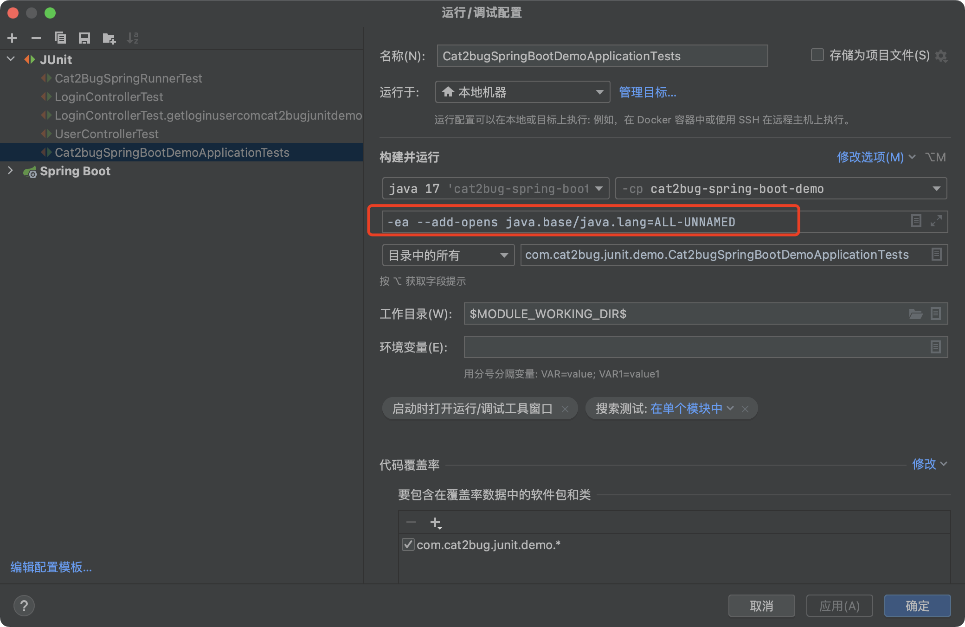This screenshot has height=627, width=965.
Task: Click the move into new folder icon
Action: coord(109,38)
